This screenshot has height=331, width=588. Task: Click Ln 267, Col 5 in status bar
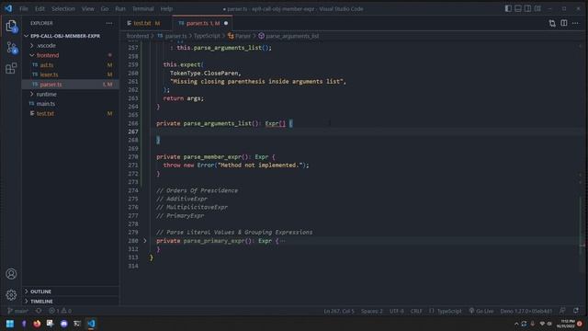(x=339, y=311)
